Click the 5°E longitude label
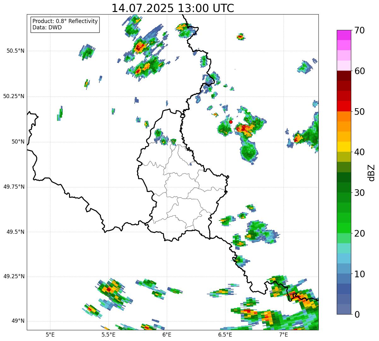Image resolution: width=379 pixels, height=341 pixels. [x=50, y=334]
